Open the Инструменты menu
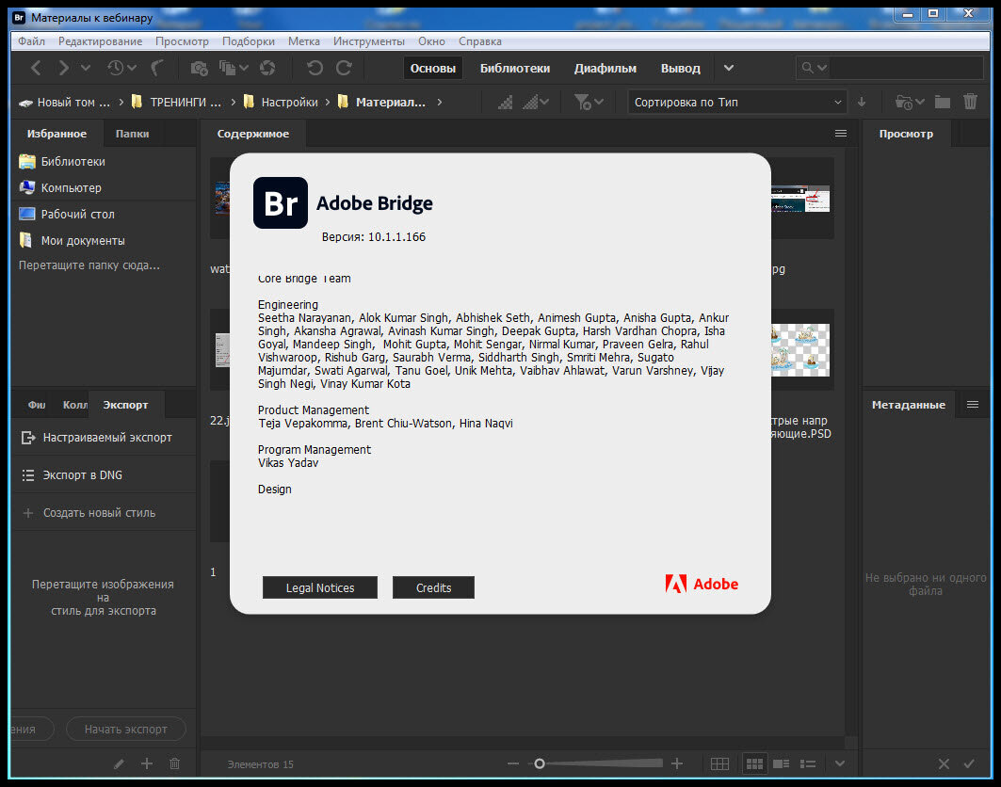The image size is (1001, 787). pos(369,41)
